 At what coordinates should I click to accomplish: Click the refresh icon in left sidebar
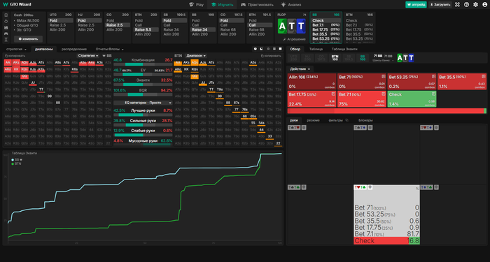tap(6, 21)
